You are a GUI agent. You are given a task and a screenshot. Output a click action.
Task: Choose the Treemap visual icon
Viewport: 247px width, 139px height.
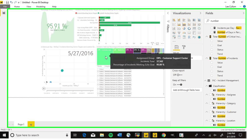(x=194, y=29)
